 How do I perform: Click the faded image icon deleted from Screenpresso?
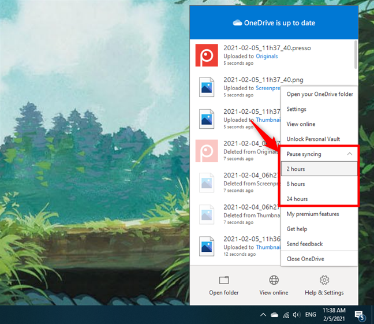point(207,183)
